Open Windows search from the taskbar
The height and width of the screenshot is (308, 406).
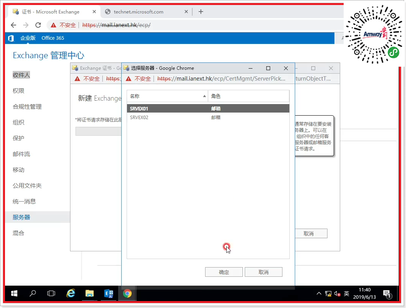[33, 293]
